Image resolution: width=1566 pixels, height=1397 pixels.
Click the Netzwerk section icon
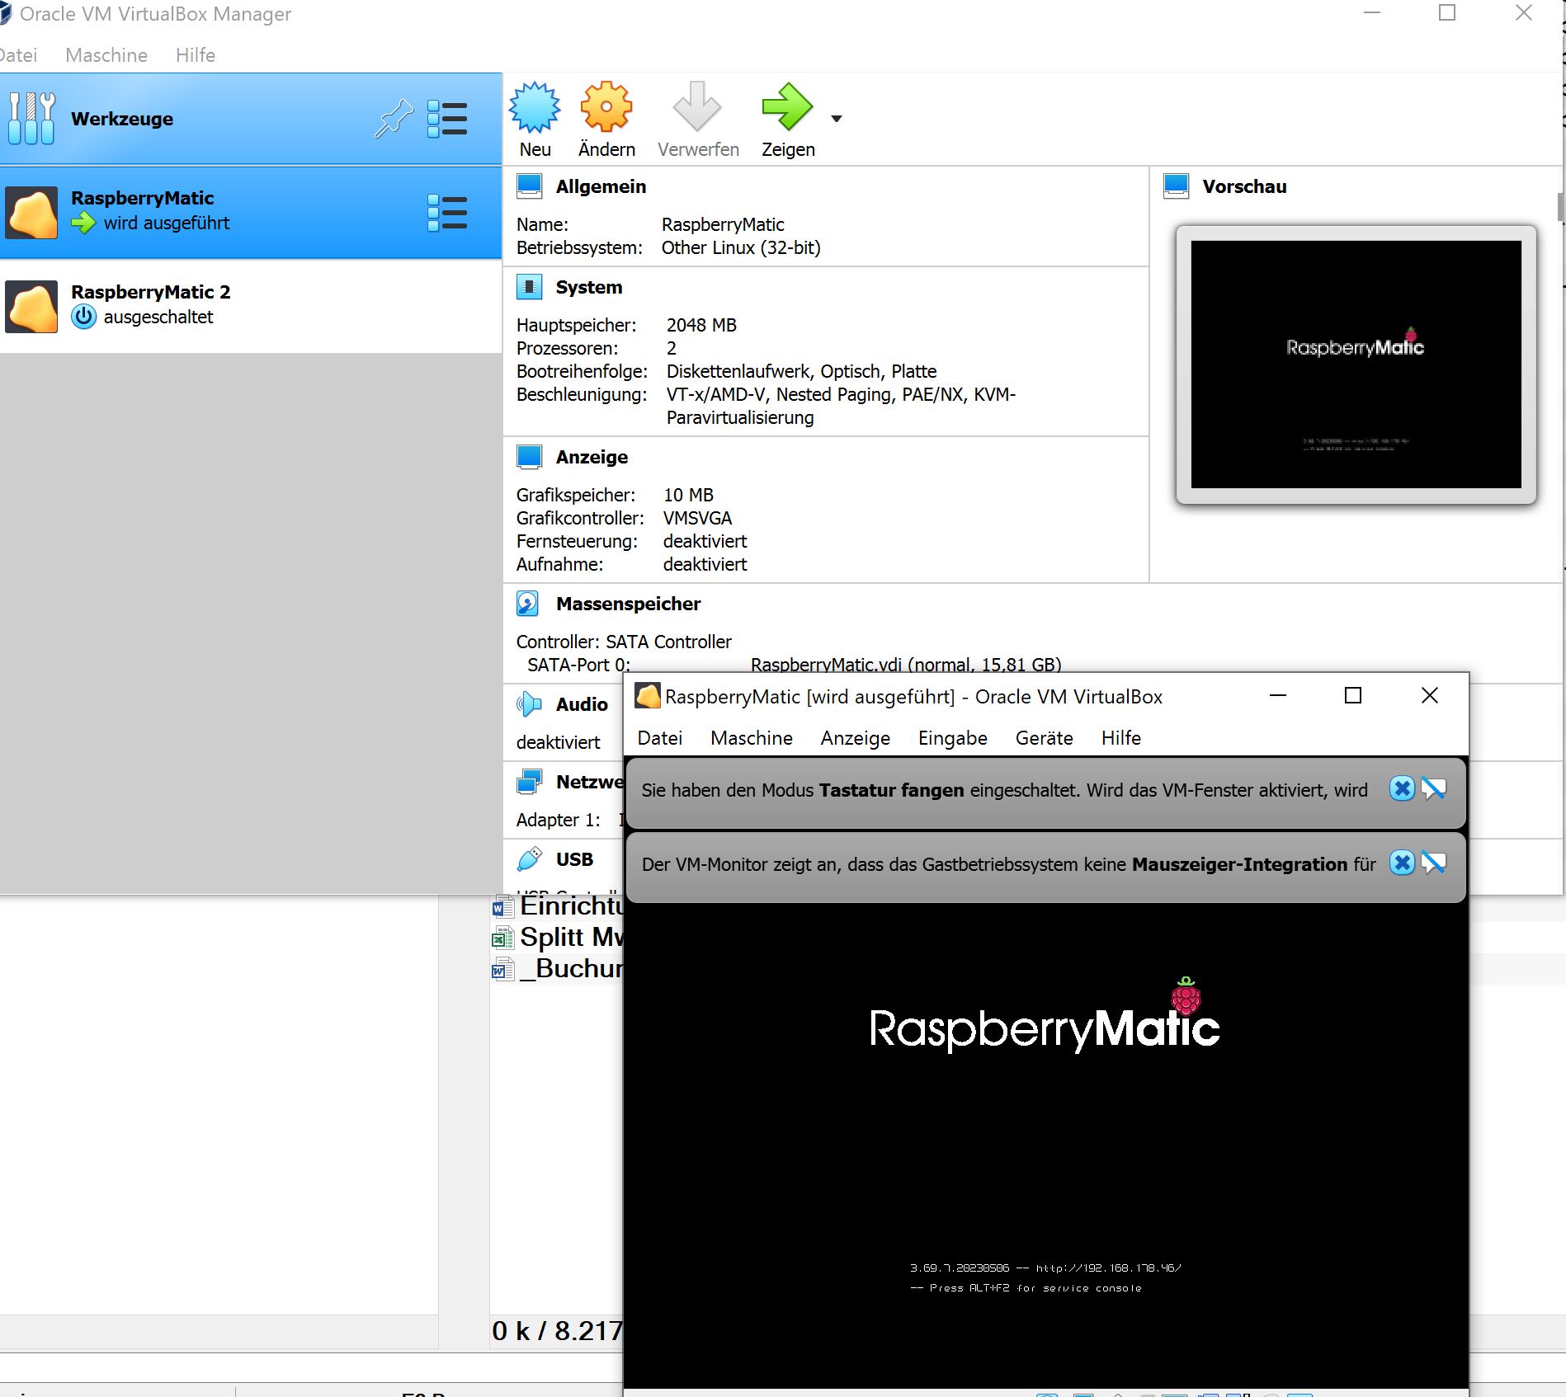pos(529,782)
